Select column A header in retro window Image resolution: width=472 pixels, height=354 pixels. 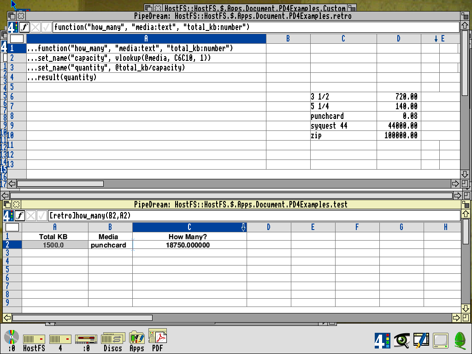146,39
